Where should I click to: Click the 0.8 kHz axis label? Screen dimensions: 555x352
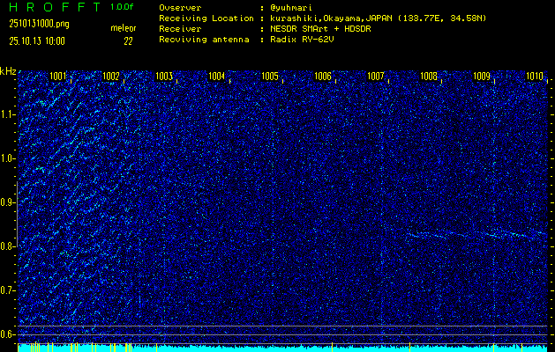(8, 246)
